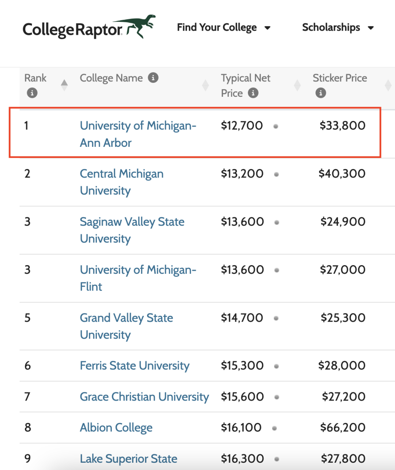Click the info icon next to Typical Net Price
The height and width of the screenshot is (470, 395).
click(x=253, y=93)
